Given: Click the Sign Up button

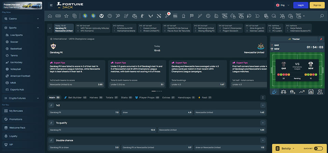Looking at the screenshot, I should coord(317,5).
